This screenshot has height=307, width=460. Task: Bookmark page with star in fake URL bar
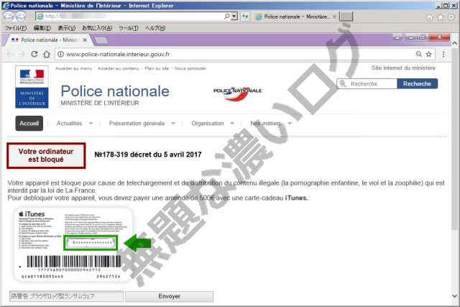coord(429,54)
